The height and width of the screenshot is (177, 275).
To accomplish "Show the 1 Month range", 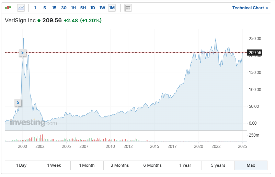I will pos(87,165).
